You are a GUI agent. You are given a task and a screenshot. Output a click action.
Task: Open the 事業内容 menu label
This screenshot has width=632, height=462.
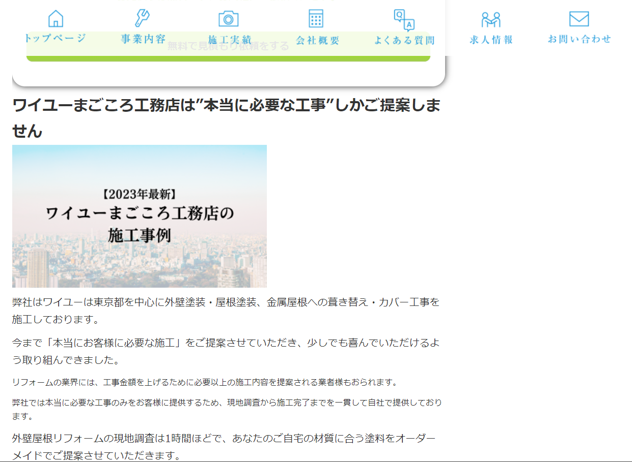click(x=143, y=39)
